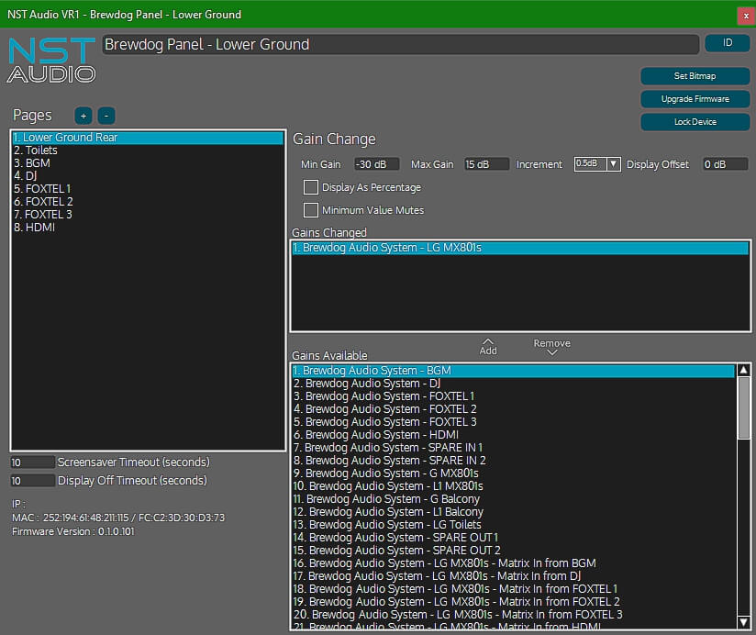The image size is (756, 635).
Task: Select page 2. Toilets
Action: pos(148,150)
